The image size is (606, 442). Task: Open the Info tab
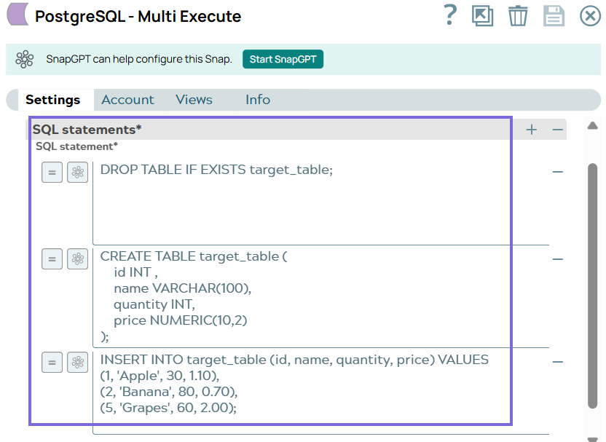pos(258,100)
